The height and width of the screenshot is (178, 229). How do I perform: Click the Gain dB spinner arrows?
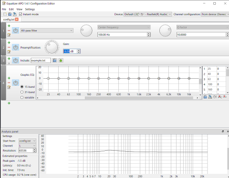[x=79, y=51]
